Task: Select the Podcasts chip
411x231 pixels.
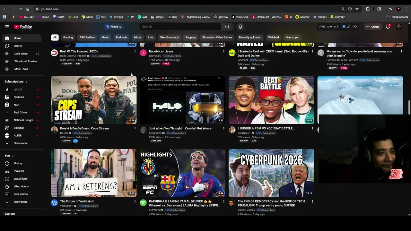Action: (x=121, y=37)
